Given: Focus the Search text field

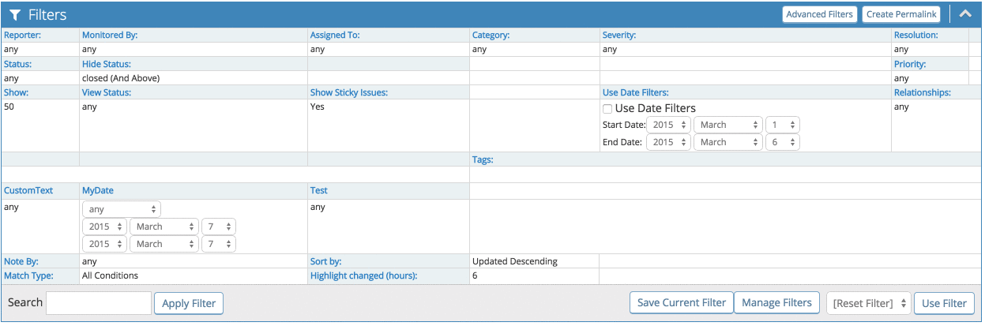Looking at the screenshot, I should click(x=99, y=303).
